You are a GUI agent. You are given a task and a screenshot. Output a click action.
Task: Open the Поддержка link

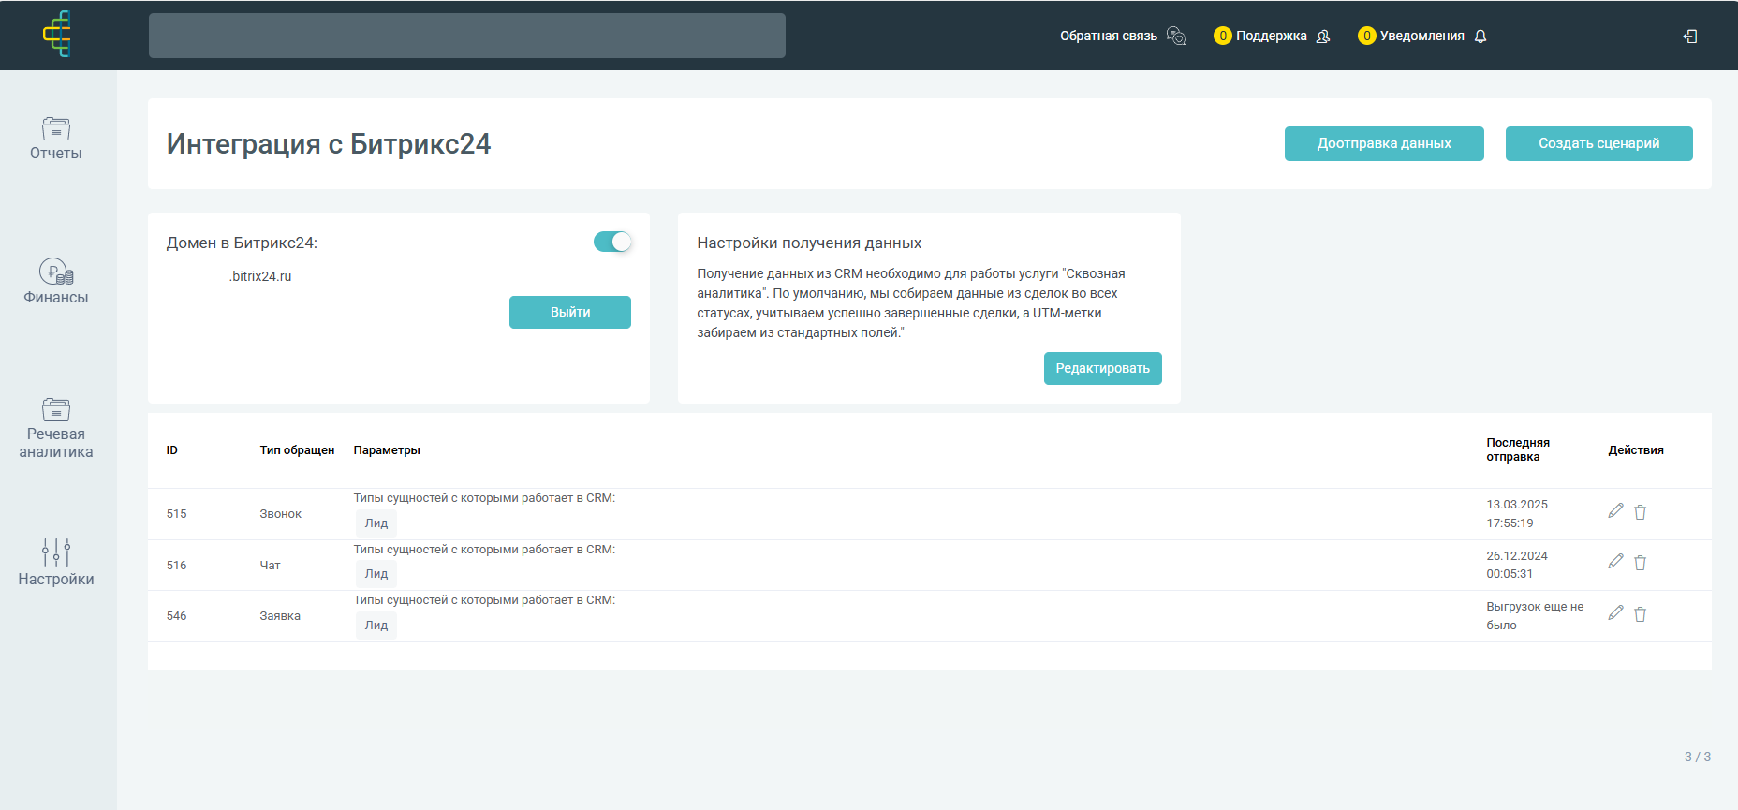1272,37
